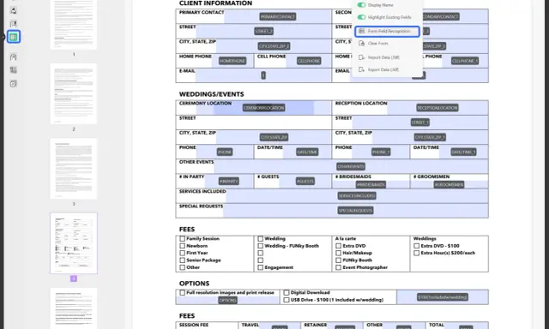Open the partially visible page 5 thumbnail
Viewport: 549px width, 329px height.
point(74,308)
